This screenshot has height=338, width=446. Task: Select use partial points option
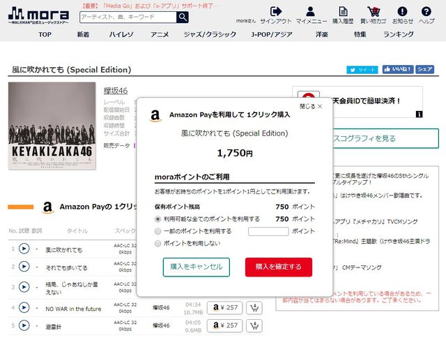[158, 231]
